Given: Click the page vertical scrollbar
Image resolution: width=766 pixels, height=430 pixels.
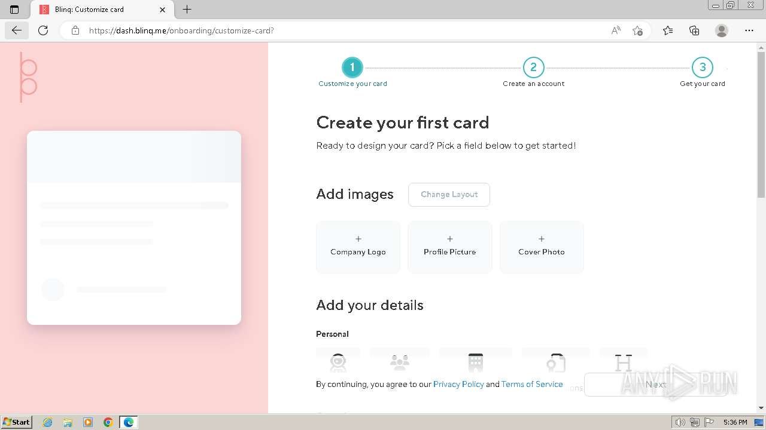Looking at the screenshot, I should click(761, 125).
